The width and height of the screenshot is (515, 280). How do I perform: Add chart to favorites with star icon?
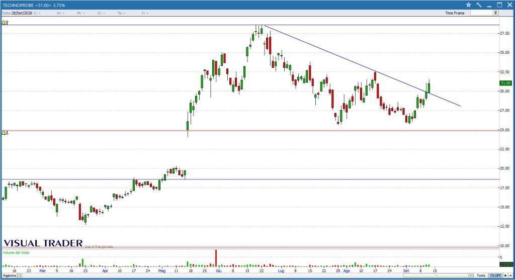click(468, 5)
